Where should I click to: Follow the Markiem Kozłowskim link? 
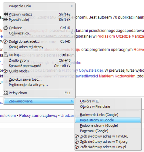(117, 76)
